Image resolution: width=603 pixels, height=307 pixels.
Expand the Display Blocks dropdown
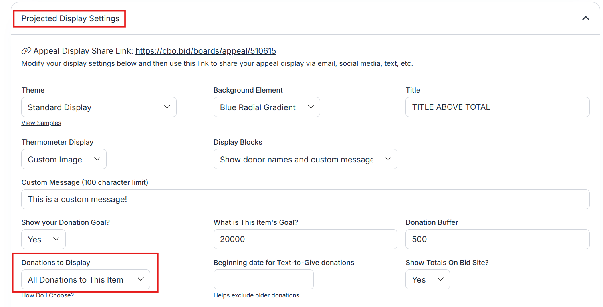pos(305,160)
